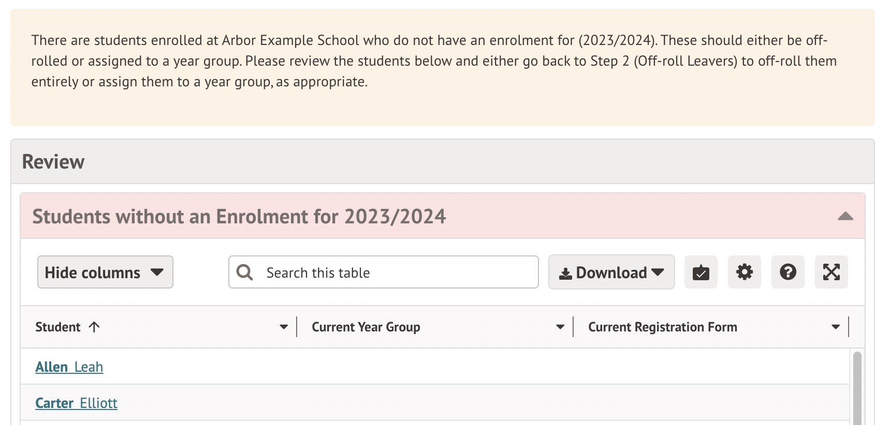
Task: Click the magnifier icon in search box
Action: 244,272
